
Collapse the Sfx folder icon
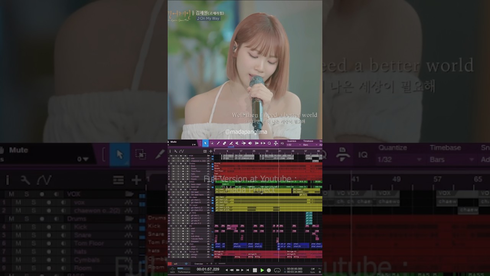coord(209,226)
